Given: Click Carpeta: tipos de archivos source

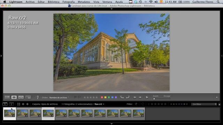Looking at the screenshot, I should point(45,104).
